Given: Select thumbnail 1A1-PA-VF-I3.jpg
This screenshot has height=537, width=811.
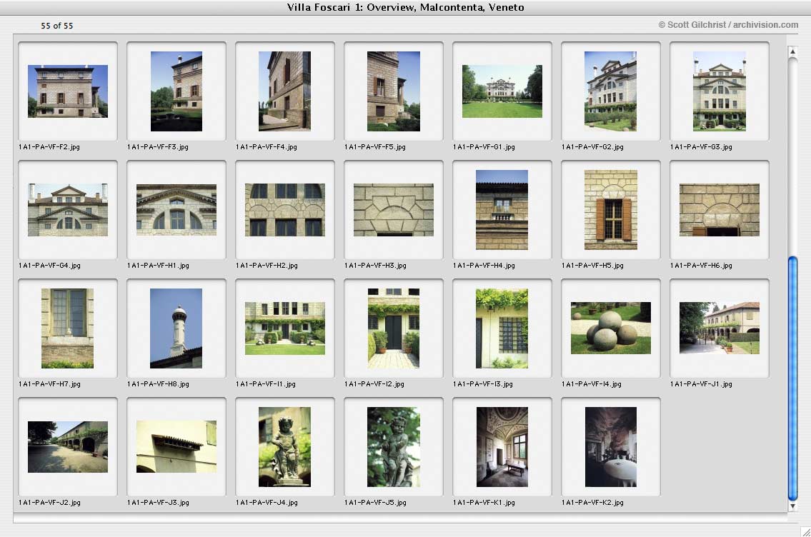Looking at the screenshot, I should tap(502, 328).
